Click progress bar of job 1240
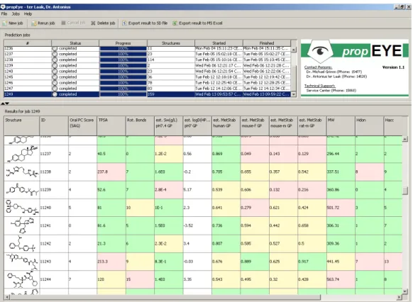This screenshot has height=302, width=413. 123,72
